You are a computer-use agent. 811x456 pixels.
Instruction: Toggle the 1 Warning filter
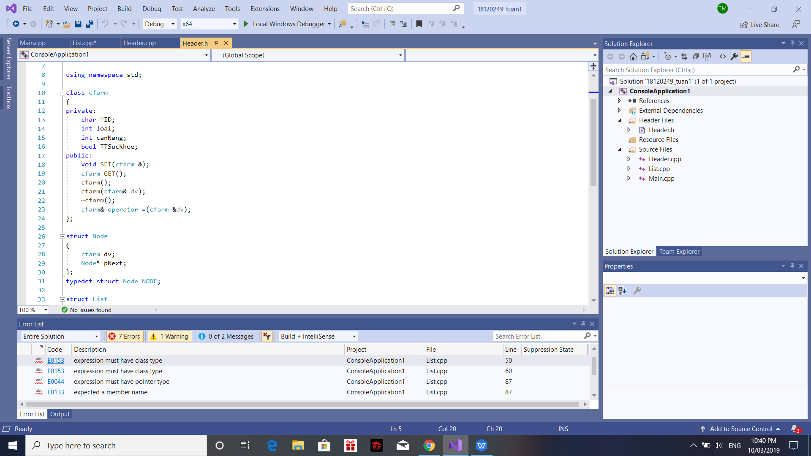point(170,337)
